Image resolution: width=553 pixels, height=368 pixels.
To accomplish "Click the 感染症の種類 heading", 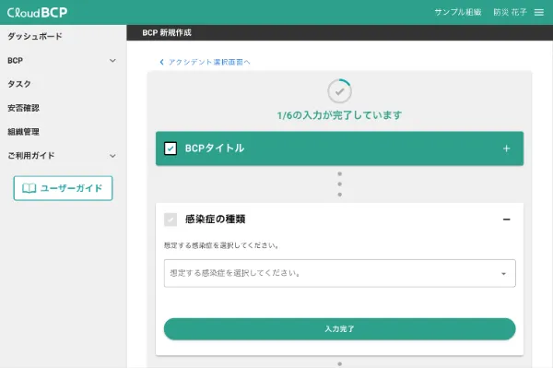I will [215, 220].
